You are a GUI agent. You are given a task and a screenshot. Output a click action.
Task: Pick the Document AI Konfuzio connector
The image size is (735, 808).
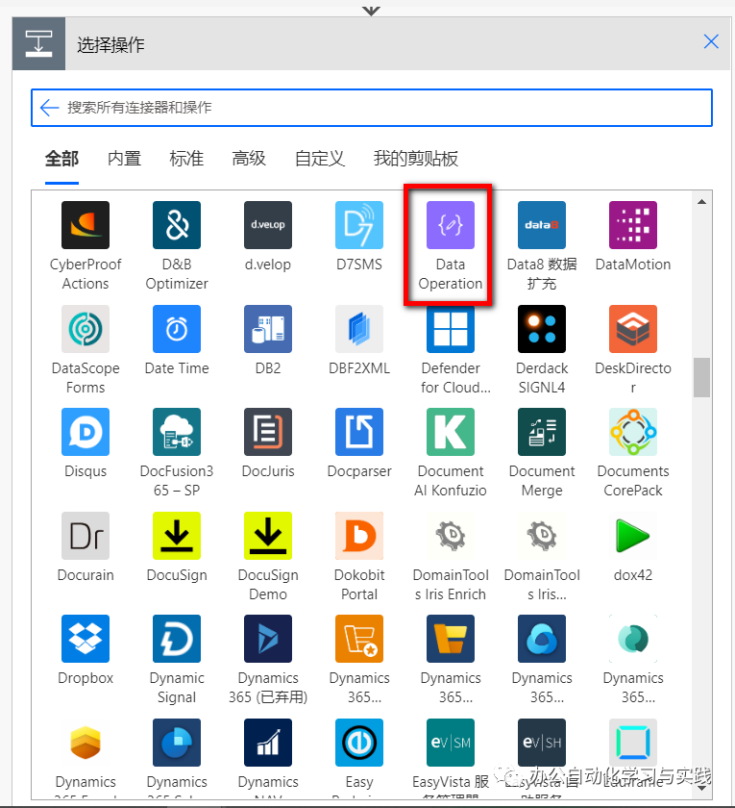(x=451, y=432)
